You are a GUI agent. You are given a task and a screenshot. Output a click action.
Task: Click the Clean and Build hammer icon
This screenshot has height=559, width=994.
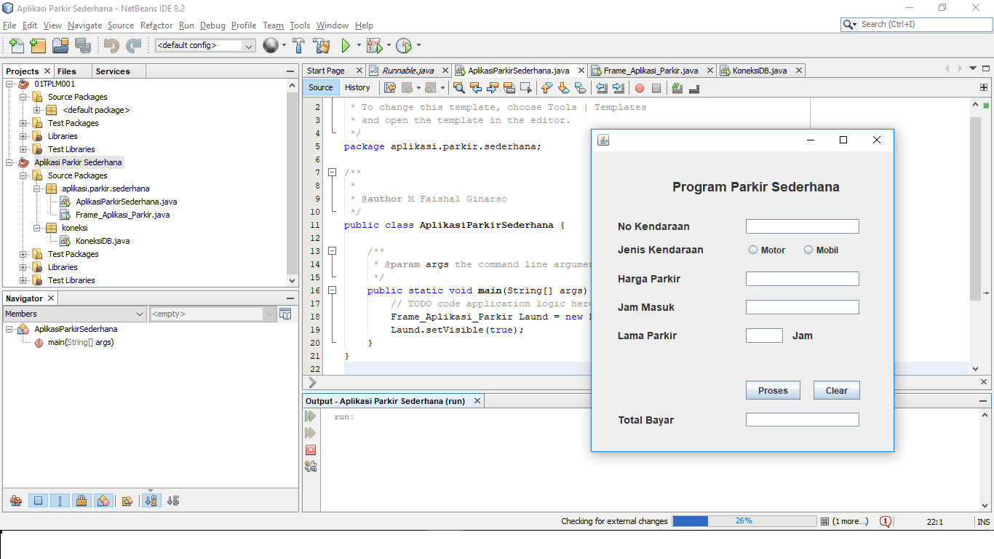coord(322,44)
